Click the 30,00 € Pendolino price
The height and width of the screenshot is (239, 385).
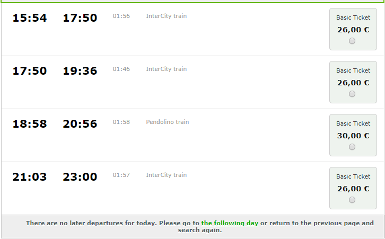353,136
